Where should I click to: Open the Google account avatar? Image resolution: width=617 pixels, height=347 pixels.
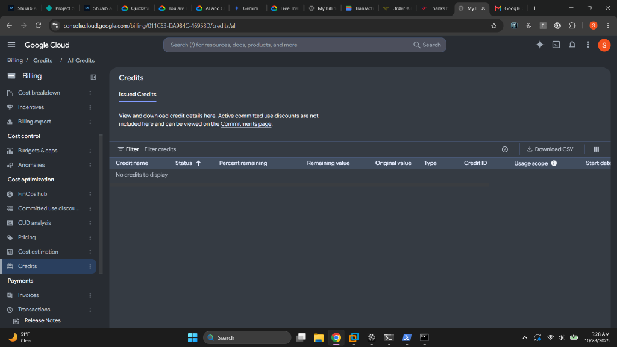[604, 45]
